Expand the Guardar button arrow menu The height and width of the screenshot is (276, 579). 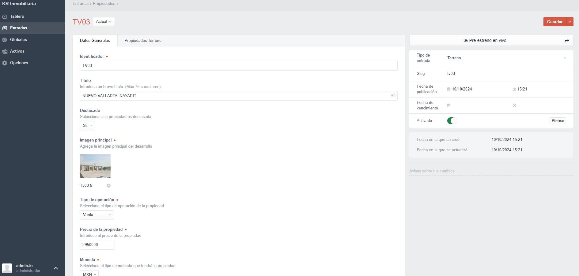tap(570, 22)
